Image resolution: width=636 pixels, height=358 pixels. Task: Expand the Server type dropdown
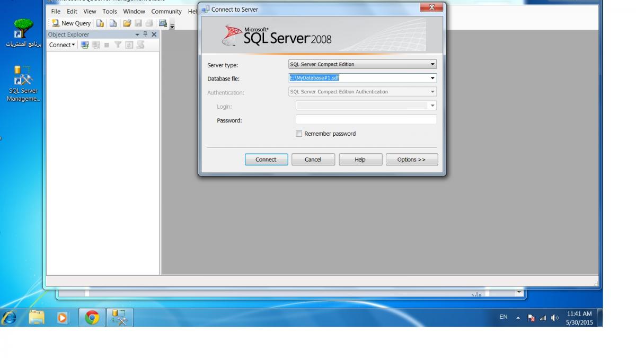[x=432, y=64]
